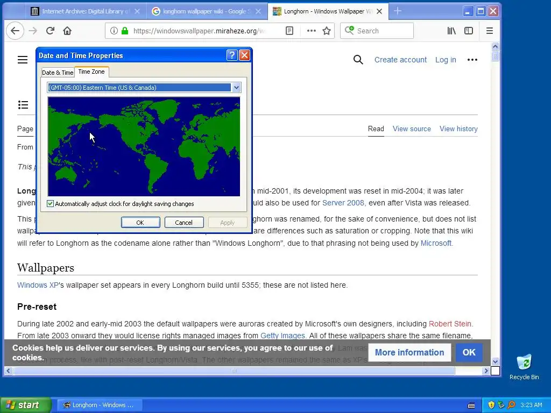
Task: Select the Time Zone tab
Action: tap(91, 72)
